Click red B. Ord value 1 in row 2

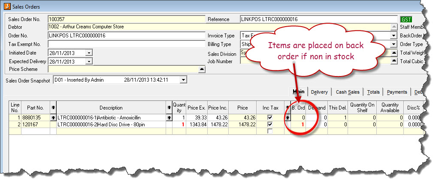click(x=298, y=125)
